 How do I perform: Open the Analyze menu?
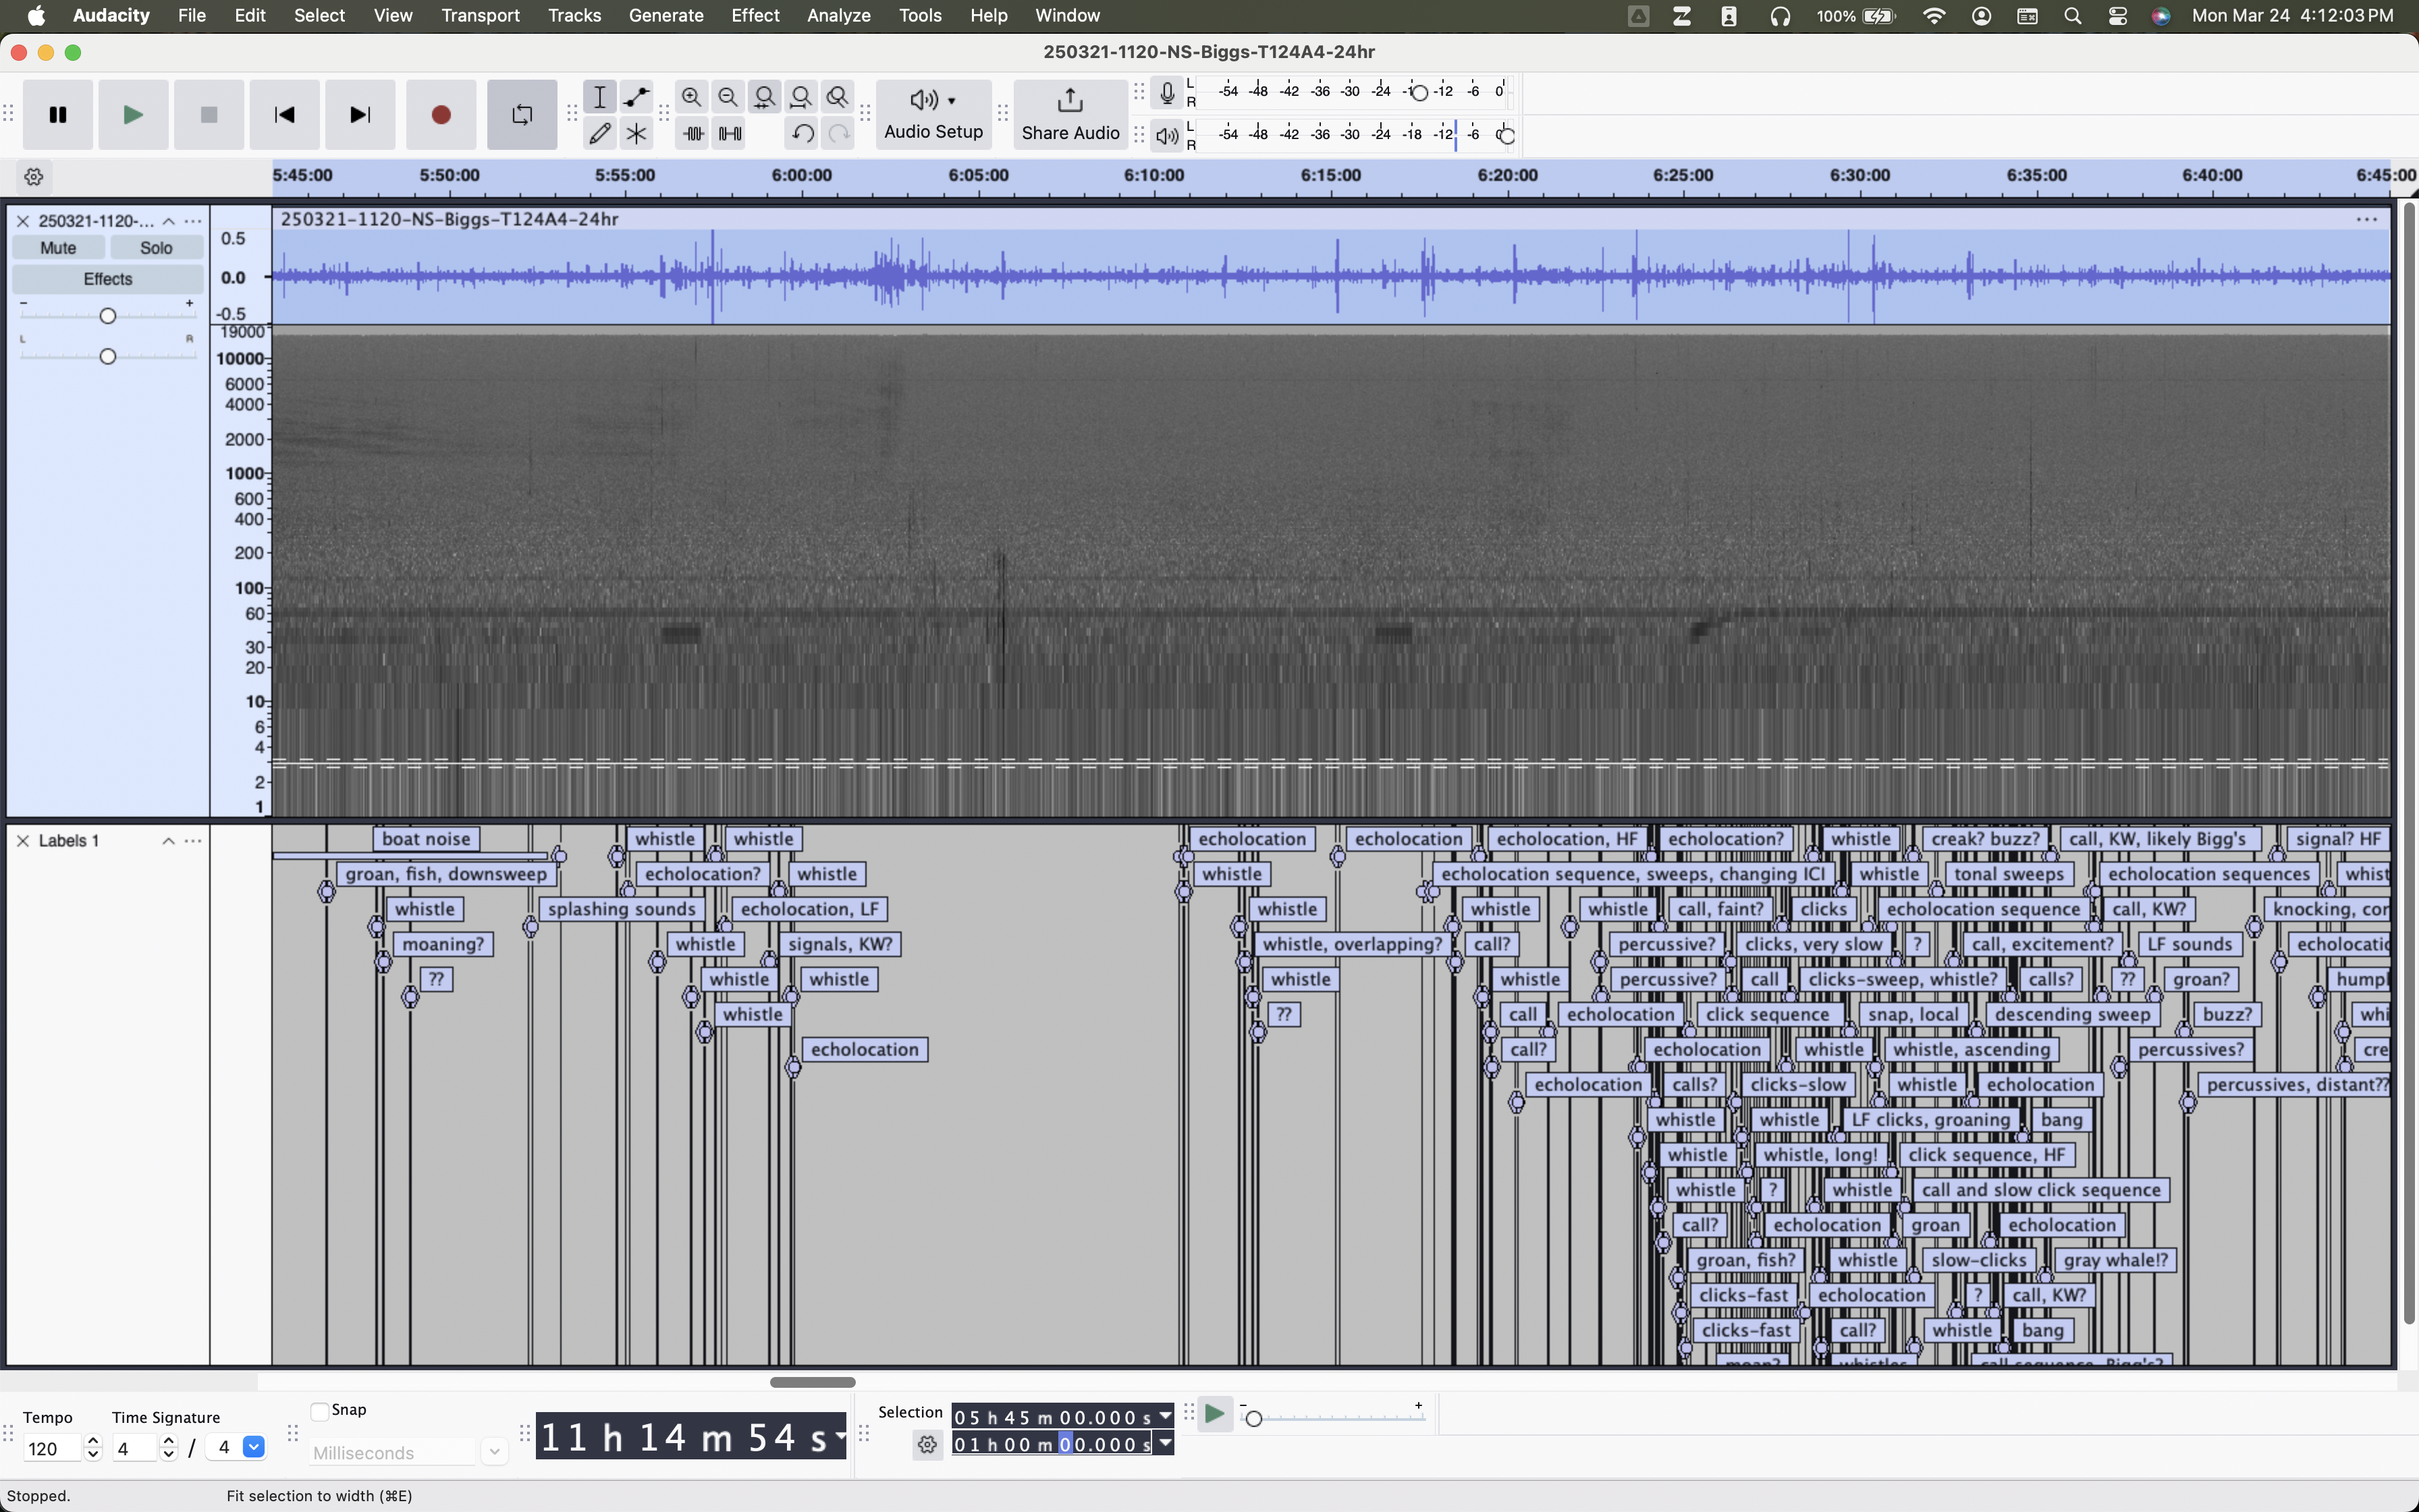pyautogui.click(x=838, y=15)
